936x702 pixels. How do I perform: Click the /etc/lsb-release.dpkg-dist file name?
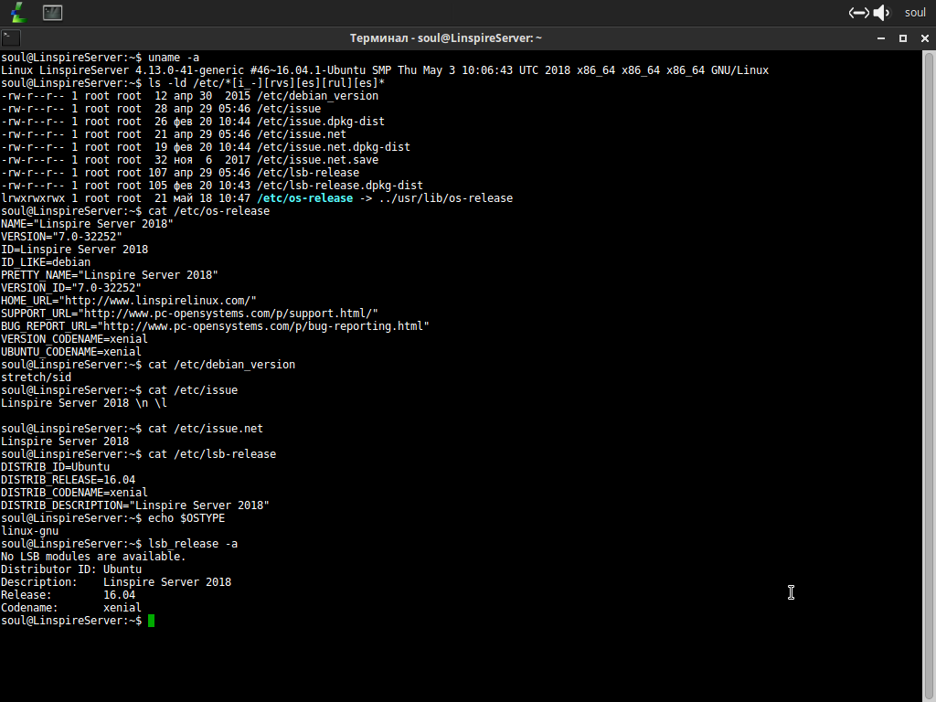[x=340, y=186]
